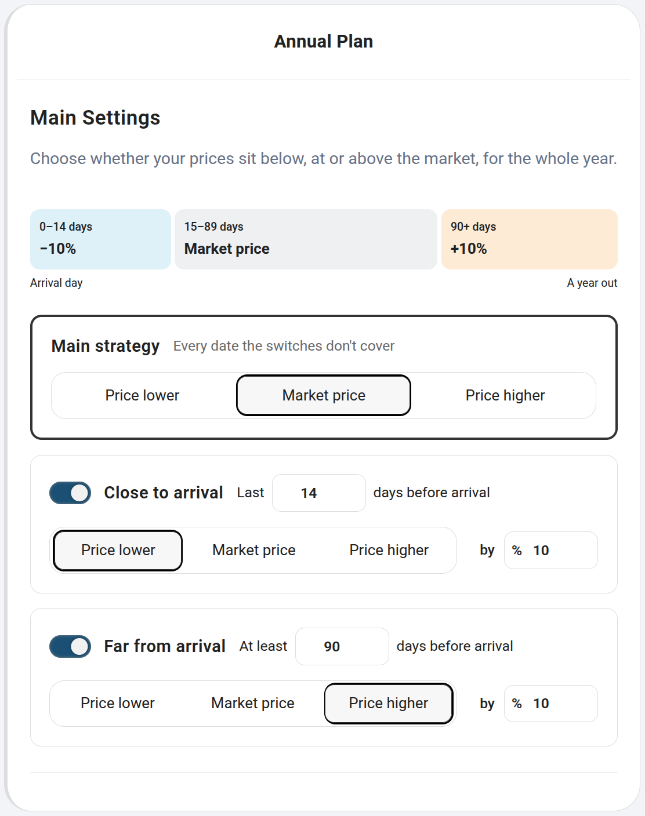Image resolution: width=645 pixels, height=816 pixels.
Task: Set Far from arrival to Price lower
Action: pos(118,703)
